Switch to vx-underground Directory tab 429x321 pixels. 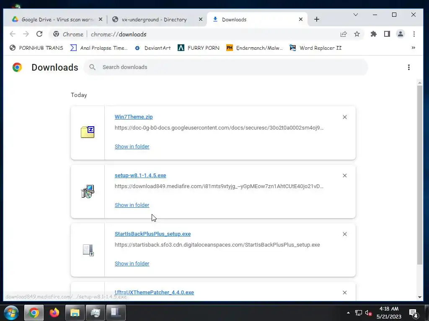[157, 19]
